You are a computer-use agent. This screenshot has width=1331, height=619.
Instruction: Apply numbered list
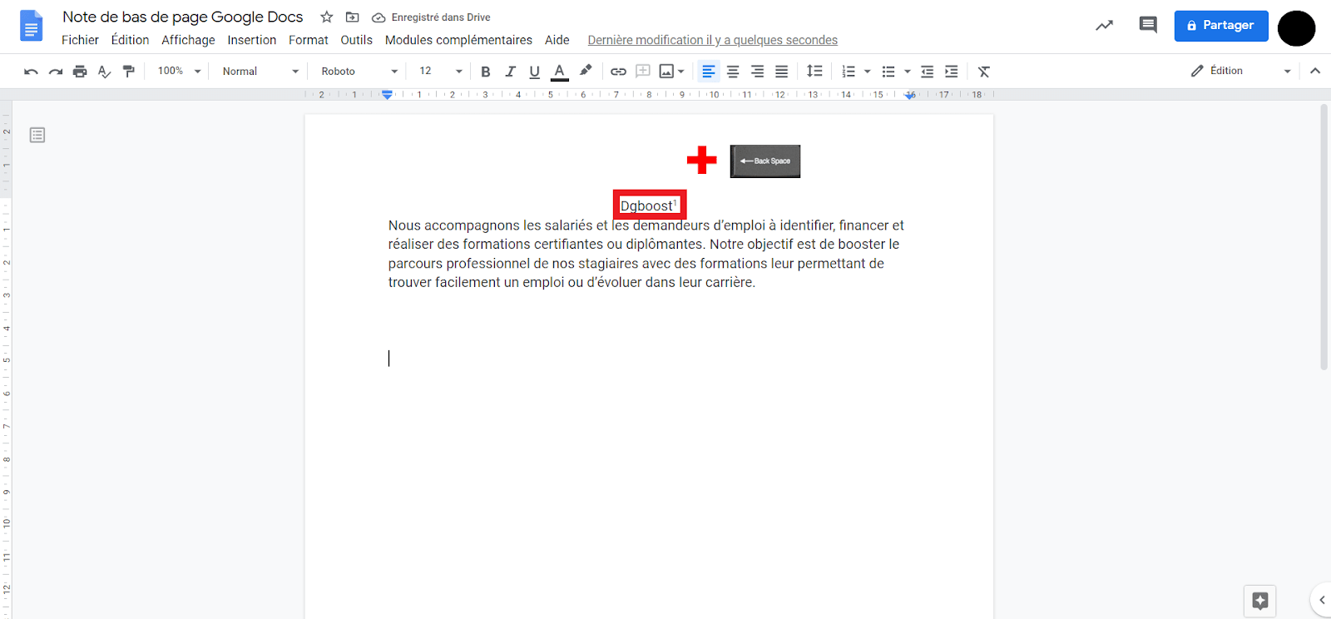point(849,72)
